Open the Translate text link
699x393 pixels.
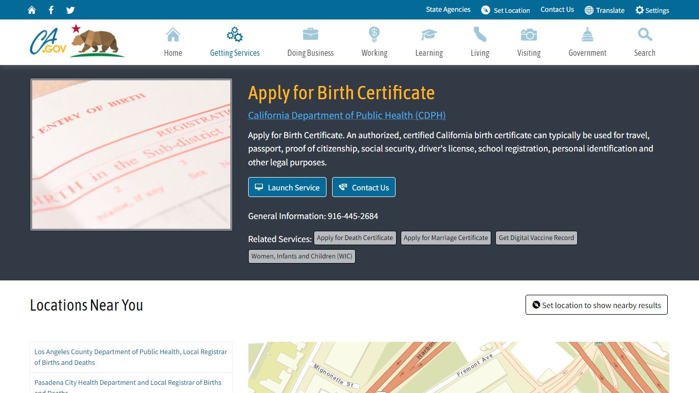[x=610, y=10]
